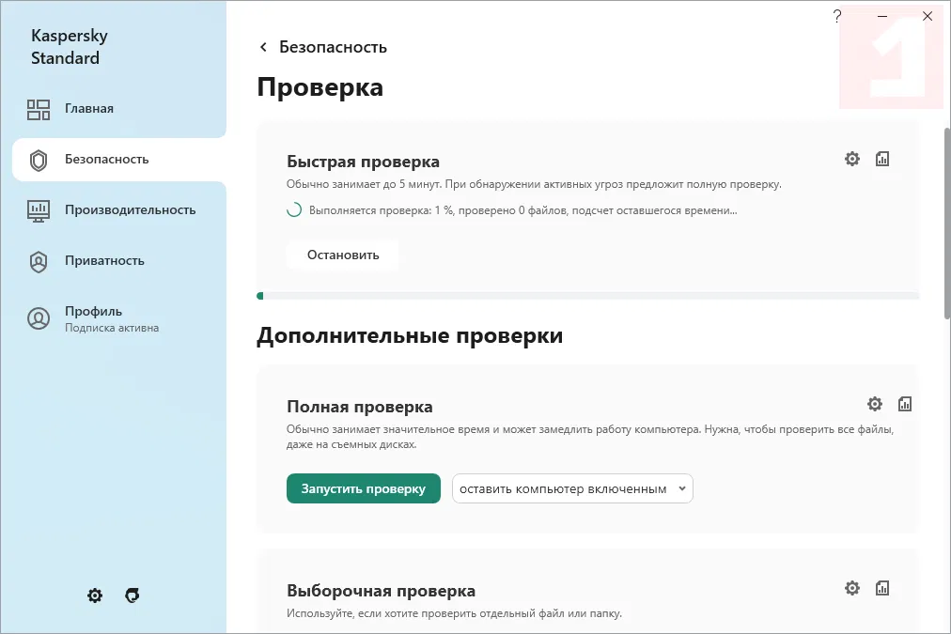This screenshot has height=634, width=951.
Task: Open application settings gear in sidebar
Action: click(x=95, y=595)
